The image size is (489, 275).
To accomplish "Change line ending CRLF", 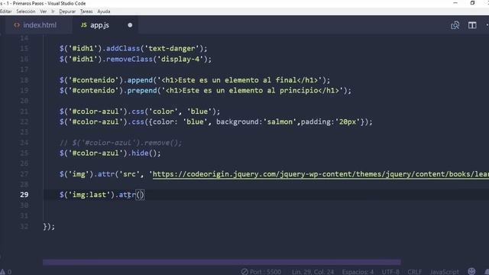I will (414, 272).
